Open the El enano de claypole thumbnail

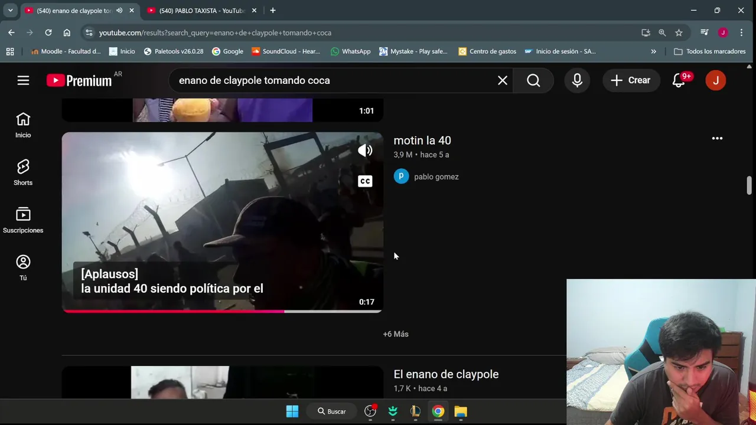tap(223, 382)
